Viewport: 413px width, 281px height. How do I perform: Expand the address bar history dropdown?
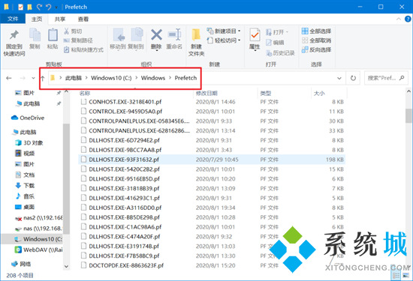(339, 78)
